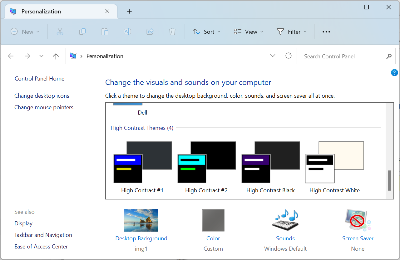
Task: Click the Sounds link text
Action: tap(285, 238)
